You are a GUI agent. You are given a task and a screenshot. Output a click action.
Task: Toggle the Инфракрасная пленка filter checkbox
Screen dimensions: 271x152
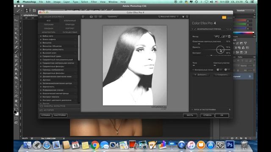click(x=195, y=29)
